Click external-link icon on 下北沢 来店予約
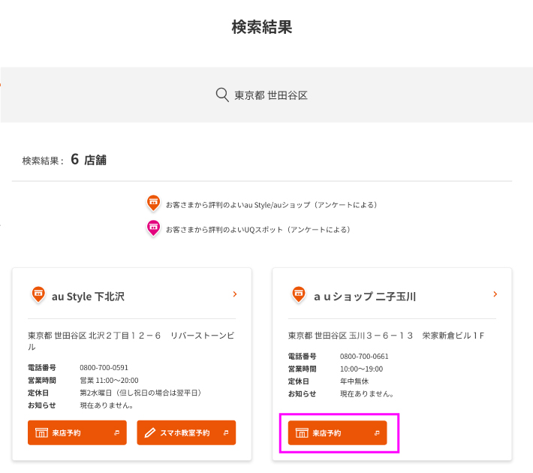 pos(116,433)
